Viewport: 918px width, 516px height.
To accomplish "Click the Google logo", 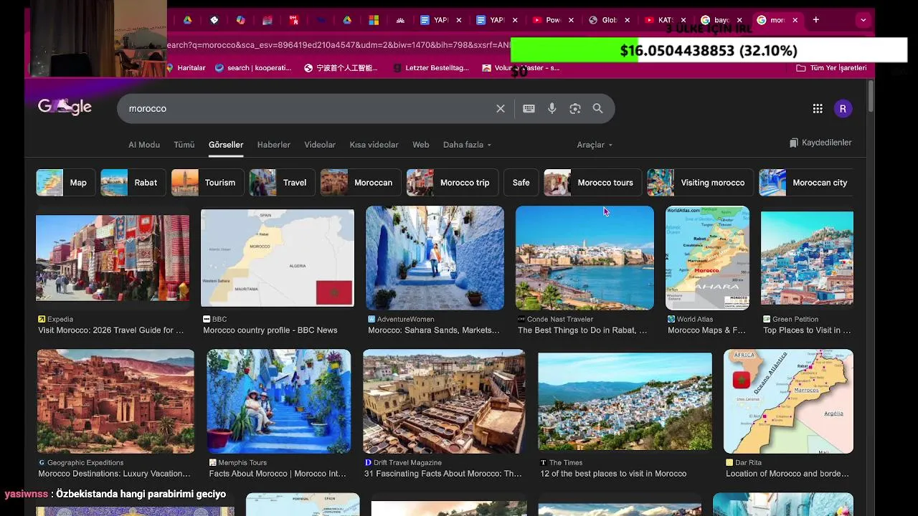I will [x=65, y=107].
